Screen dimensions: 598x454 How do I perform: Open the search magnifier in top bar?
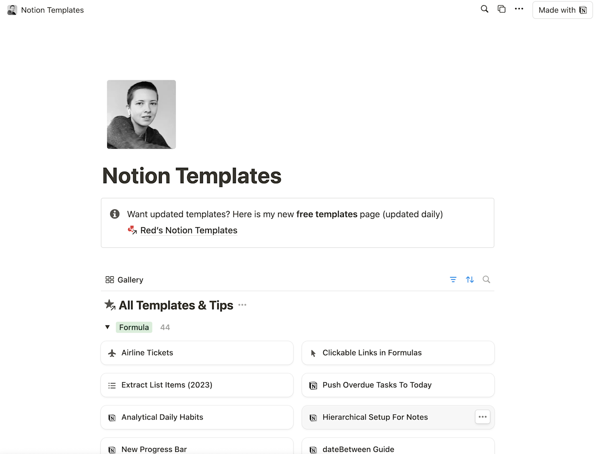pyautogui.click(x=484, y=9)
